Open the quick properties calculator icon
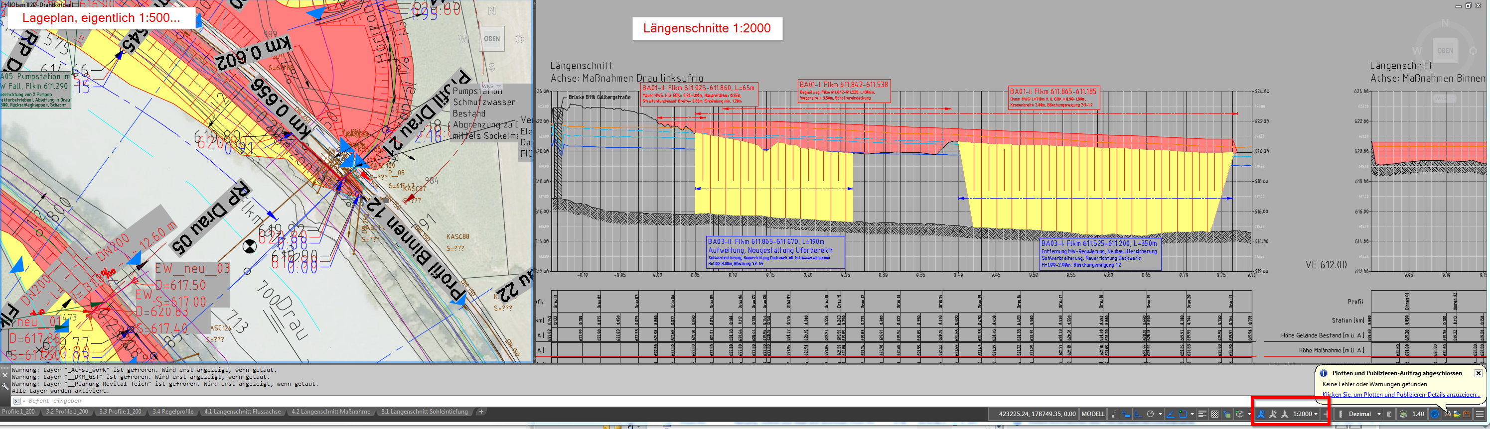The image size is (1490, 429). click(x=1389, y=414)
